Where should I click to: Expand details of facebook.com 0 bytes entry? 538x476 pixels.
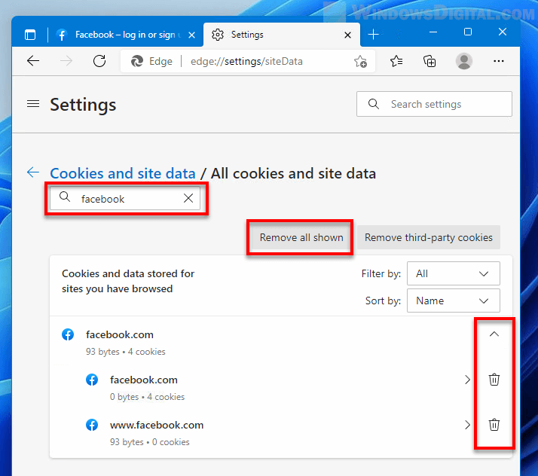[467, 380]
